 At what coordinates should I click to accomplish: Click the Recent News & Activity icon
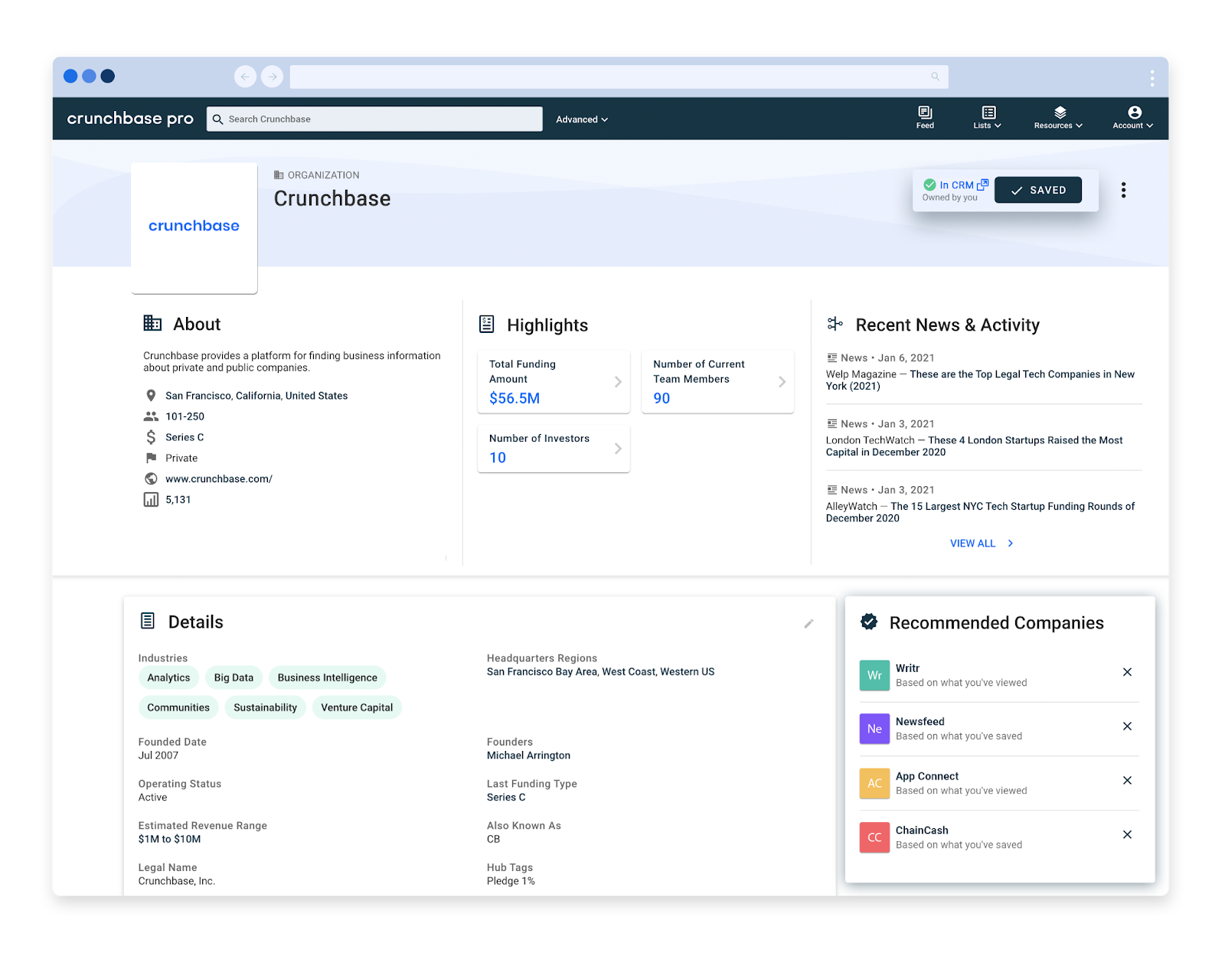click(x=835, y=325)
